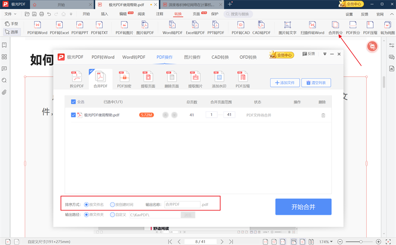
Task: Open the 图片转文字 OCR tool
Action: click(288, 28)
